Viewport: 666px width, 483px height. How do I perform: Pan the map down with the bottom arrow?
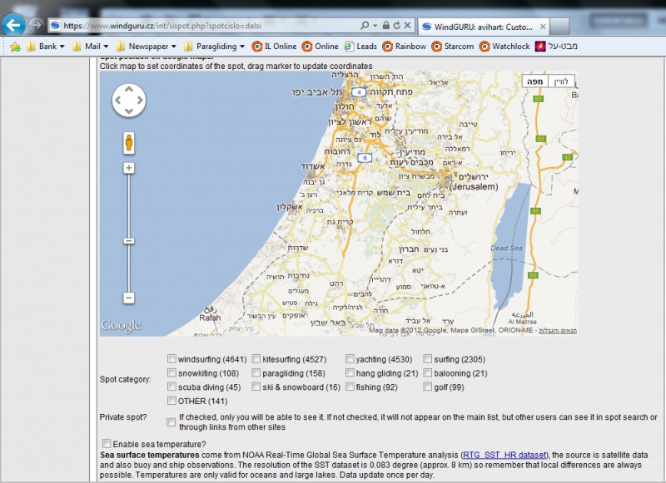pos(129,111)
